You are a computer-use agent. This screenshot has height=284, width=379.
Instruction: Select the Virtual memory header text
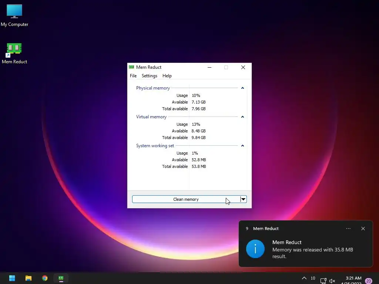click(x=151, y=117)
